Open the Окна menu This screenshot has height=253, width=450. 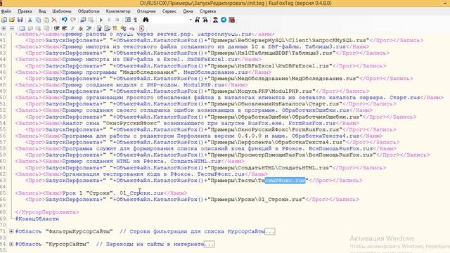[188, 11]
